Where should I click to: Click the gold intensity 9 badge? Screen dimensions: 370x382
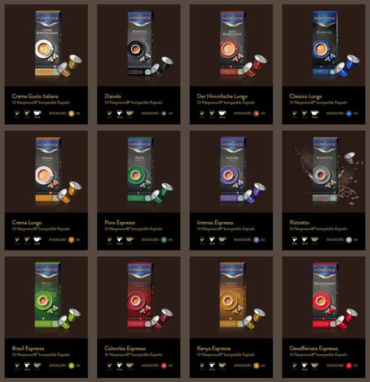tap(71, 113)
